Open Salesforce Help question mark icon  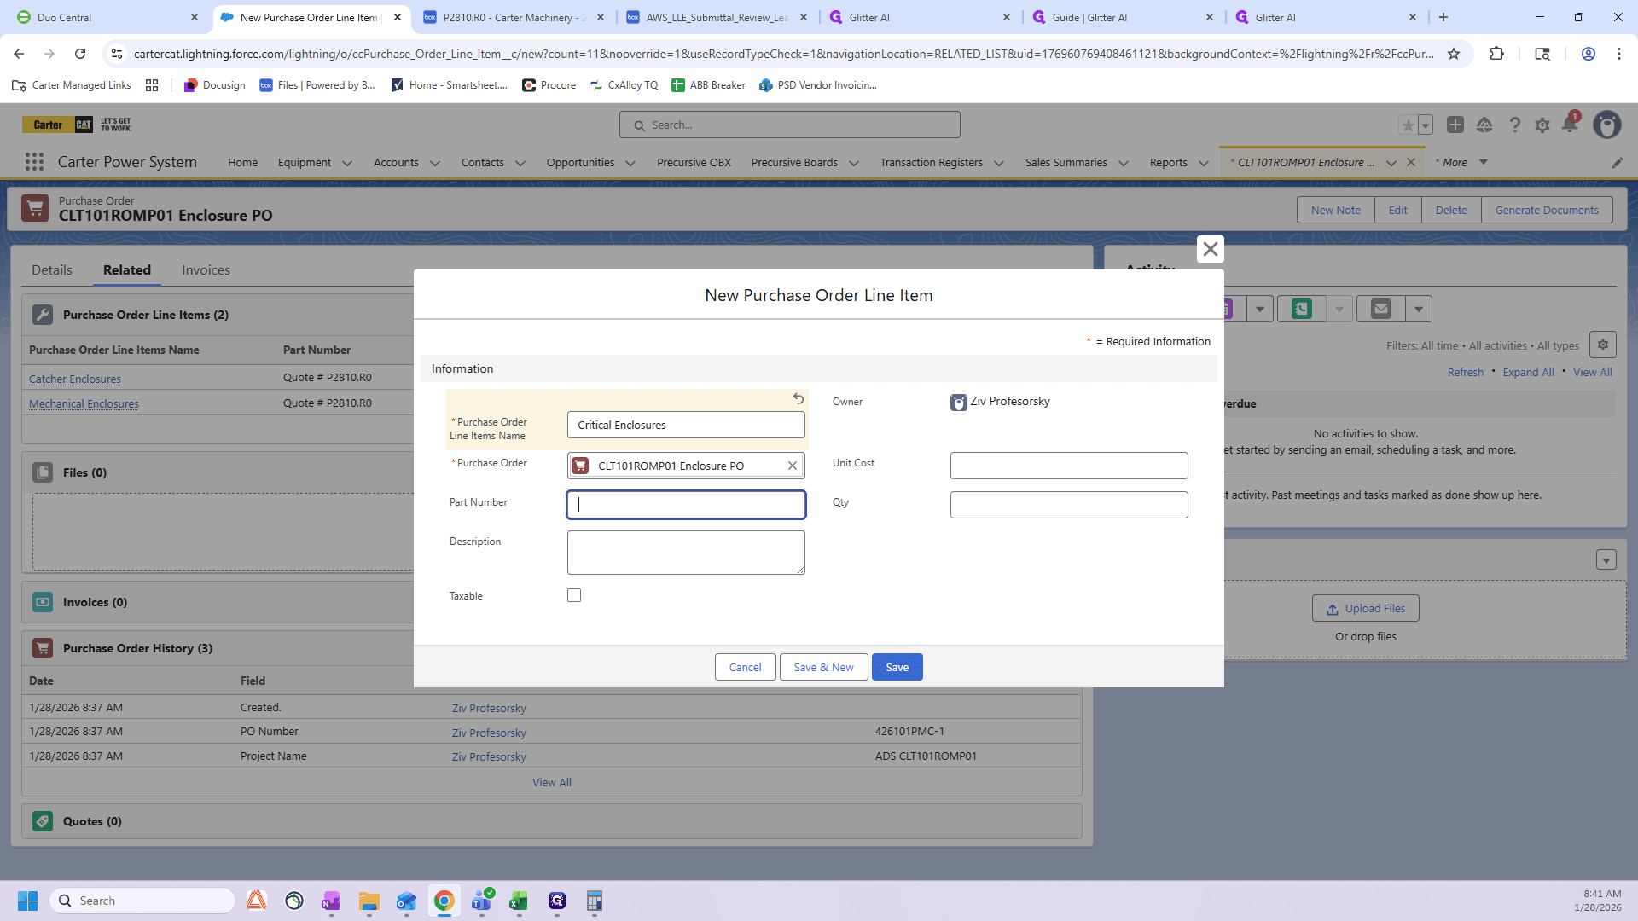(1514, 125)
